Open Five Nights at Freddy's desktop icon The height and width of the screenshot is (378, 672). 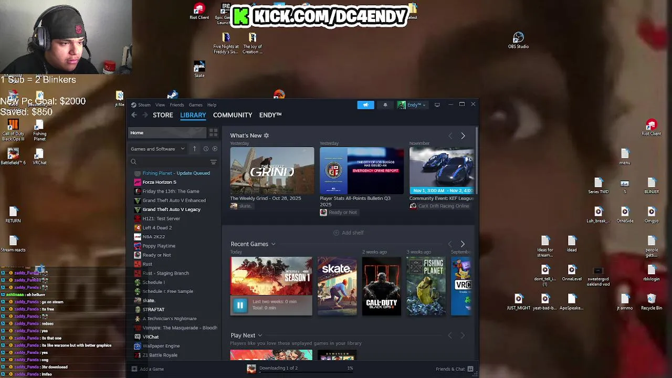click(226, 43)
